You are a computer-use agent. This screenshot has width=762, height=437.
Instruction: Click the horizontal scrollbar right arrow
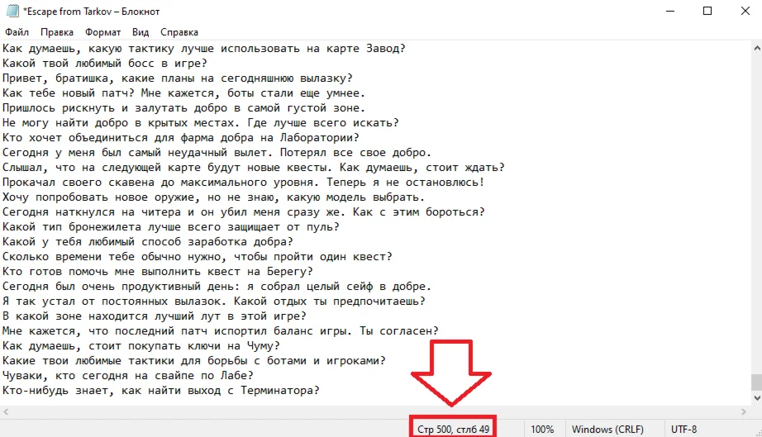click(744, 411)
